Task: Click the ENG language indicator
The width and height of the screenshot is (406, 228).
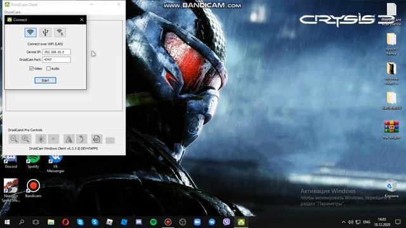Action: pos(367,222)
